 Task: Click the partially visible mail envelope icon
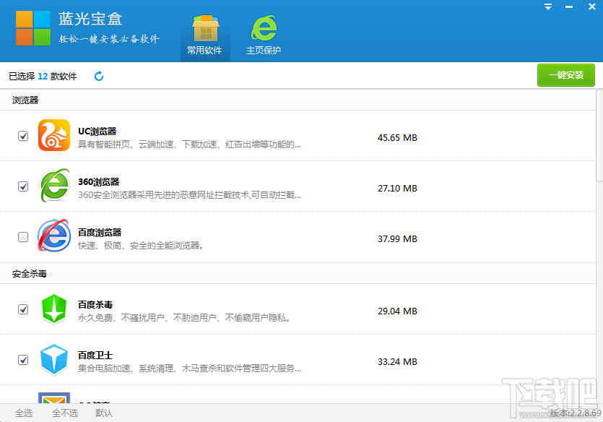[54, 397]
